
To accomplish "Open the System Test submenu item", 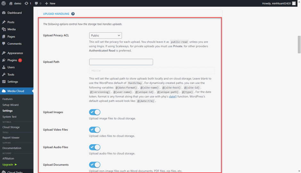I will click(9, 117).
